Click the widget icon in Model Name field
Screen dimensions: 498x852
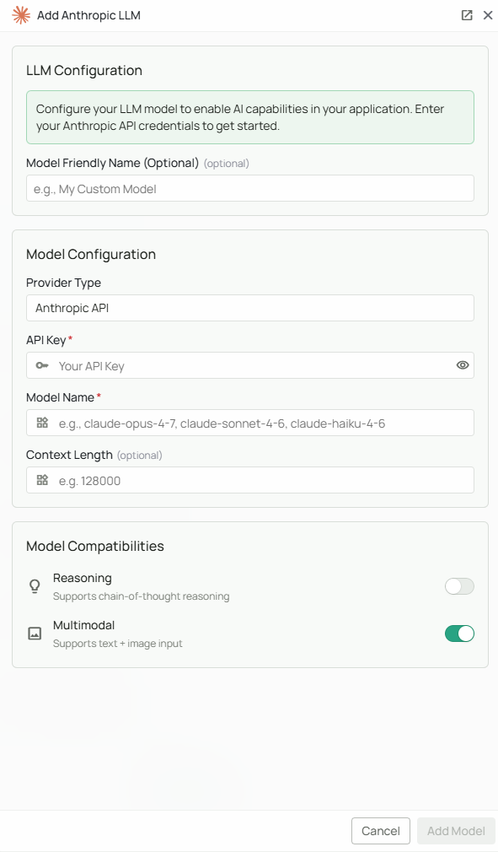42,423
